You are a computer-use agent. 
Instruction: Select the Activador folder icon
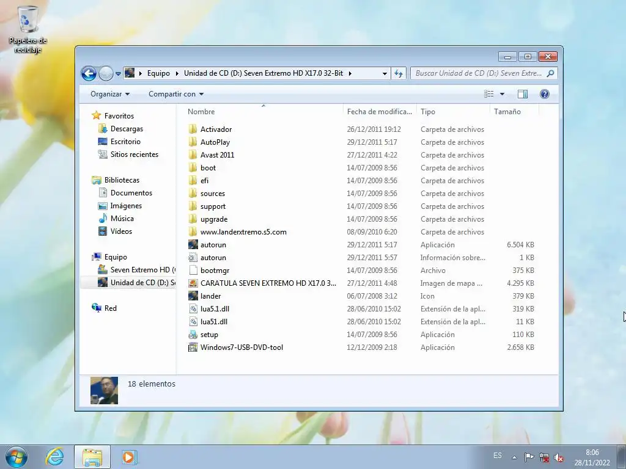point(193,129)
